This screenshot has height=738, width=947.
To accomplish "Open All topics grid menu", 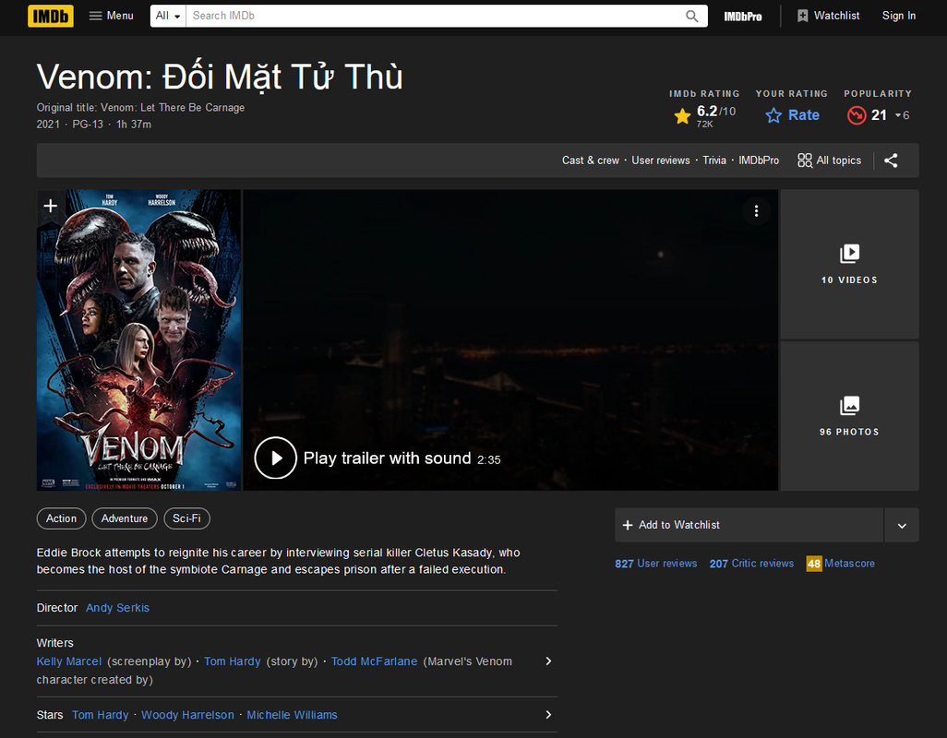I will click(829, 161).
